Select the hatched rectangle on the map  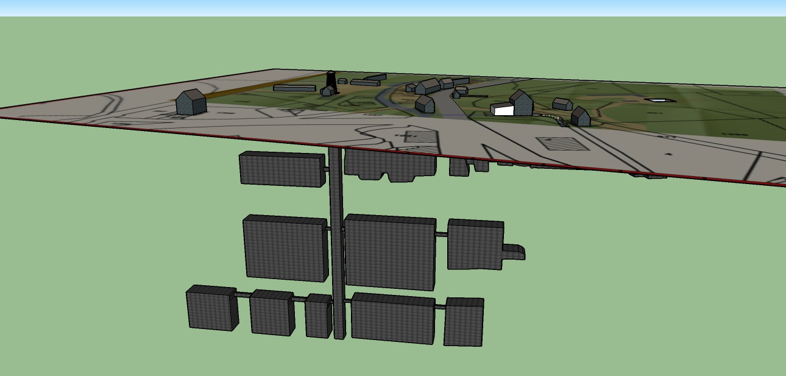coord(562,144)
